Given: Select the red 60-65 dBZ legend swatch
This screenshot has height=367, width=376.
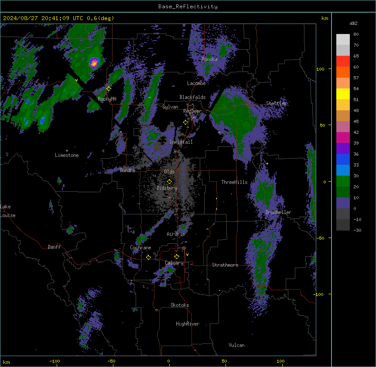Looking at the screenshot, I should (x=343, y=61).
